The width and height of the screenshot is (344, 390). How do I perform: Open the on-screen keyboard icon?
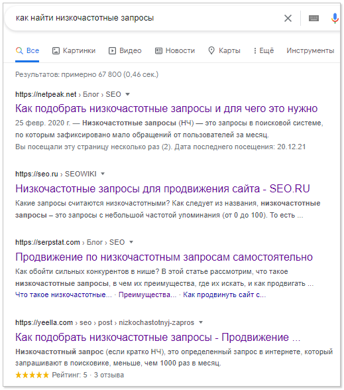coord(314,18)
